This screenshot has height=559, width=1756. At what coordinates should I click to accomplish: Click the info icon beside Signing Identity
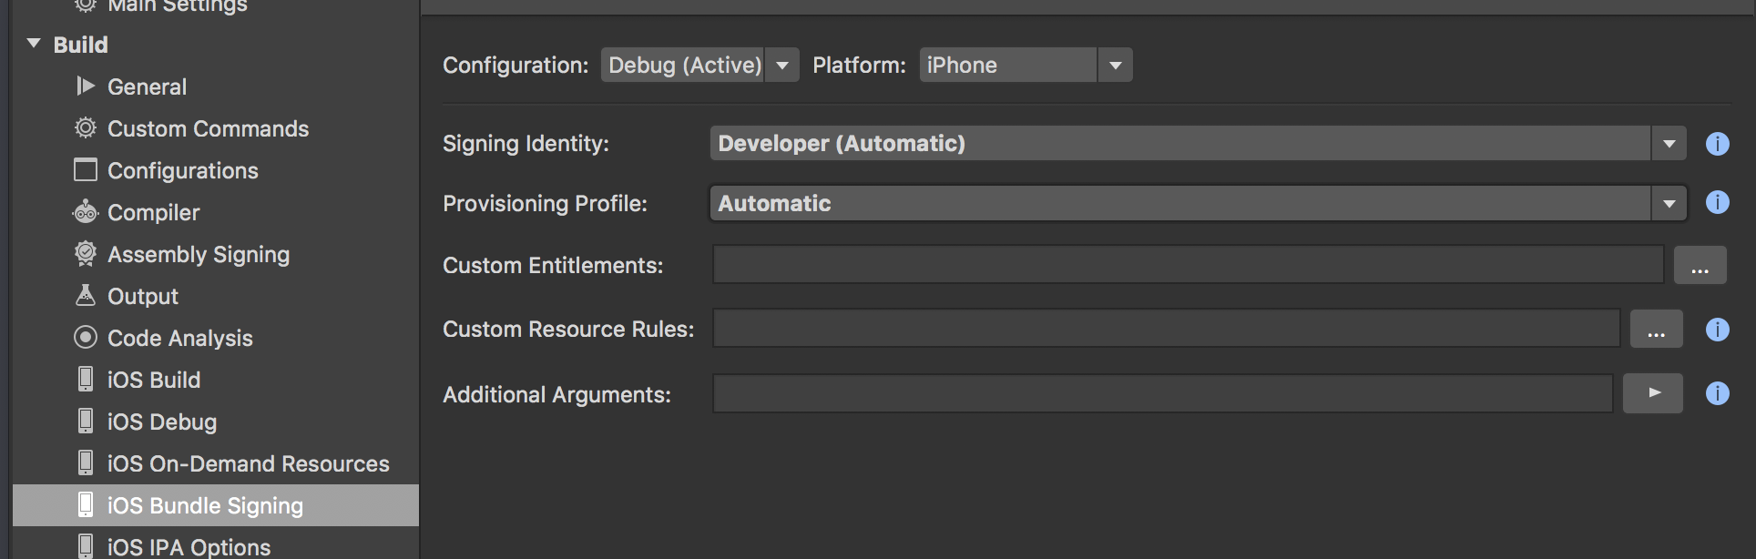click(x=1717, y=144)
